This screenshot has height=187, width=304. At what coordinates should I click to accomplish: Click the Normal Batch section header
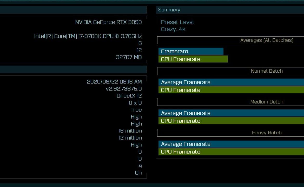click(x=267, y=71)
